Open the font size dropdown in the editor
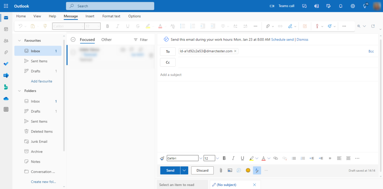Viewport: 383px width, 189px height. [x=217, y=158]
